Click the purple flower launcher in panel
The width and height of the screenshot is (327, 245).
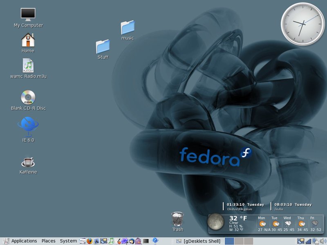pyautogui.click(x=125, y=241)
